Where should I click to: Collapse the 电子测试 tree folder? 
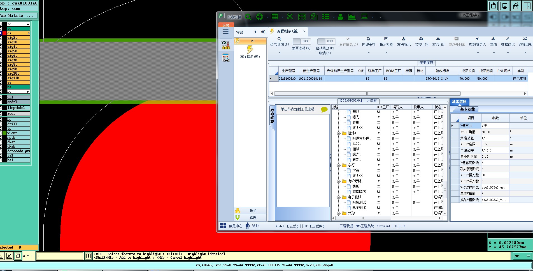point(339,197)
